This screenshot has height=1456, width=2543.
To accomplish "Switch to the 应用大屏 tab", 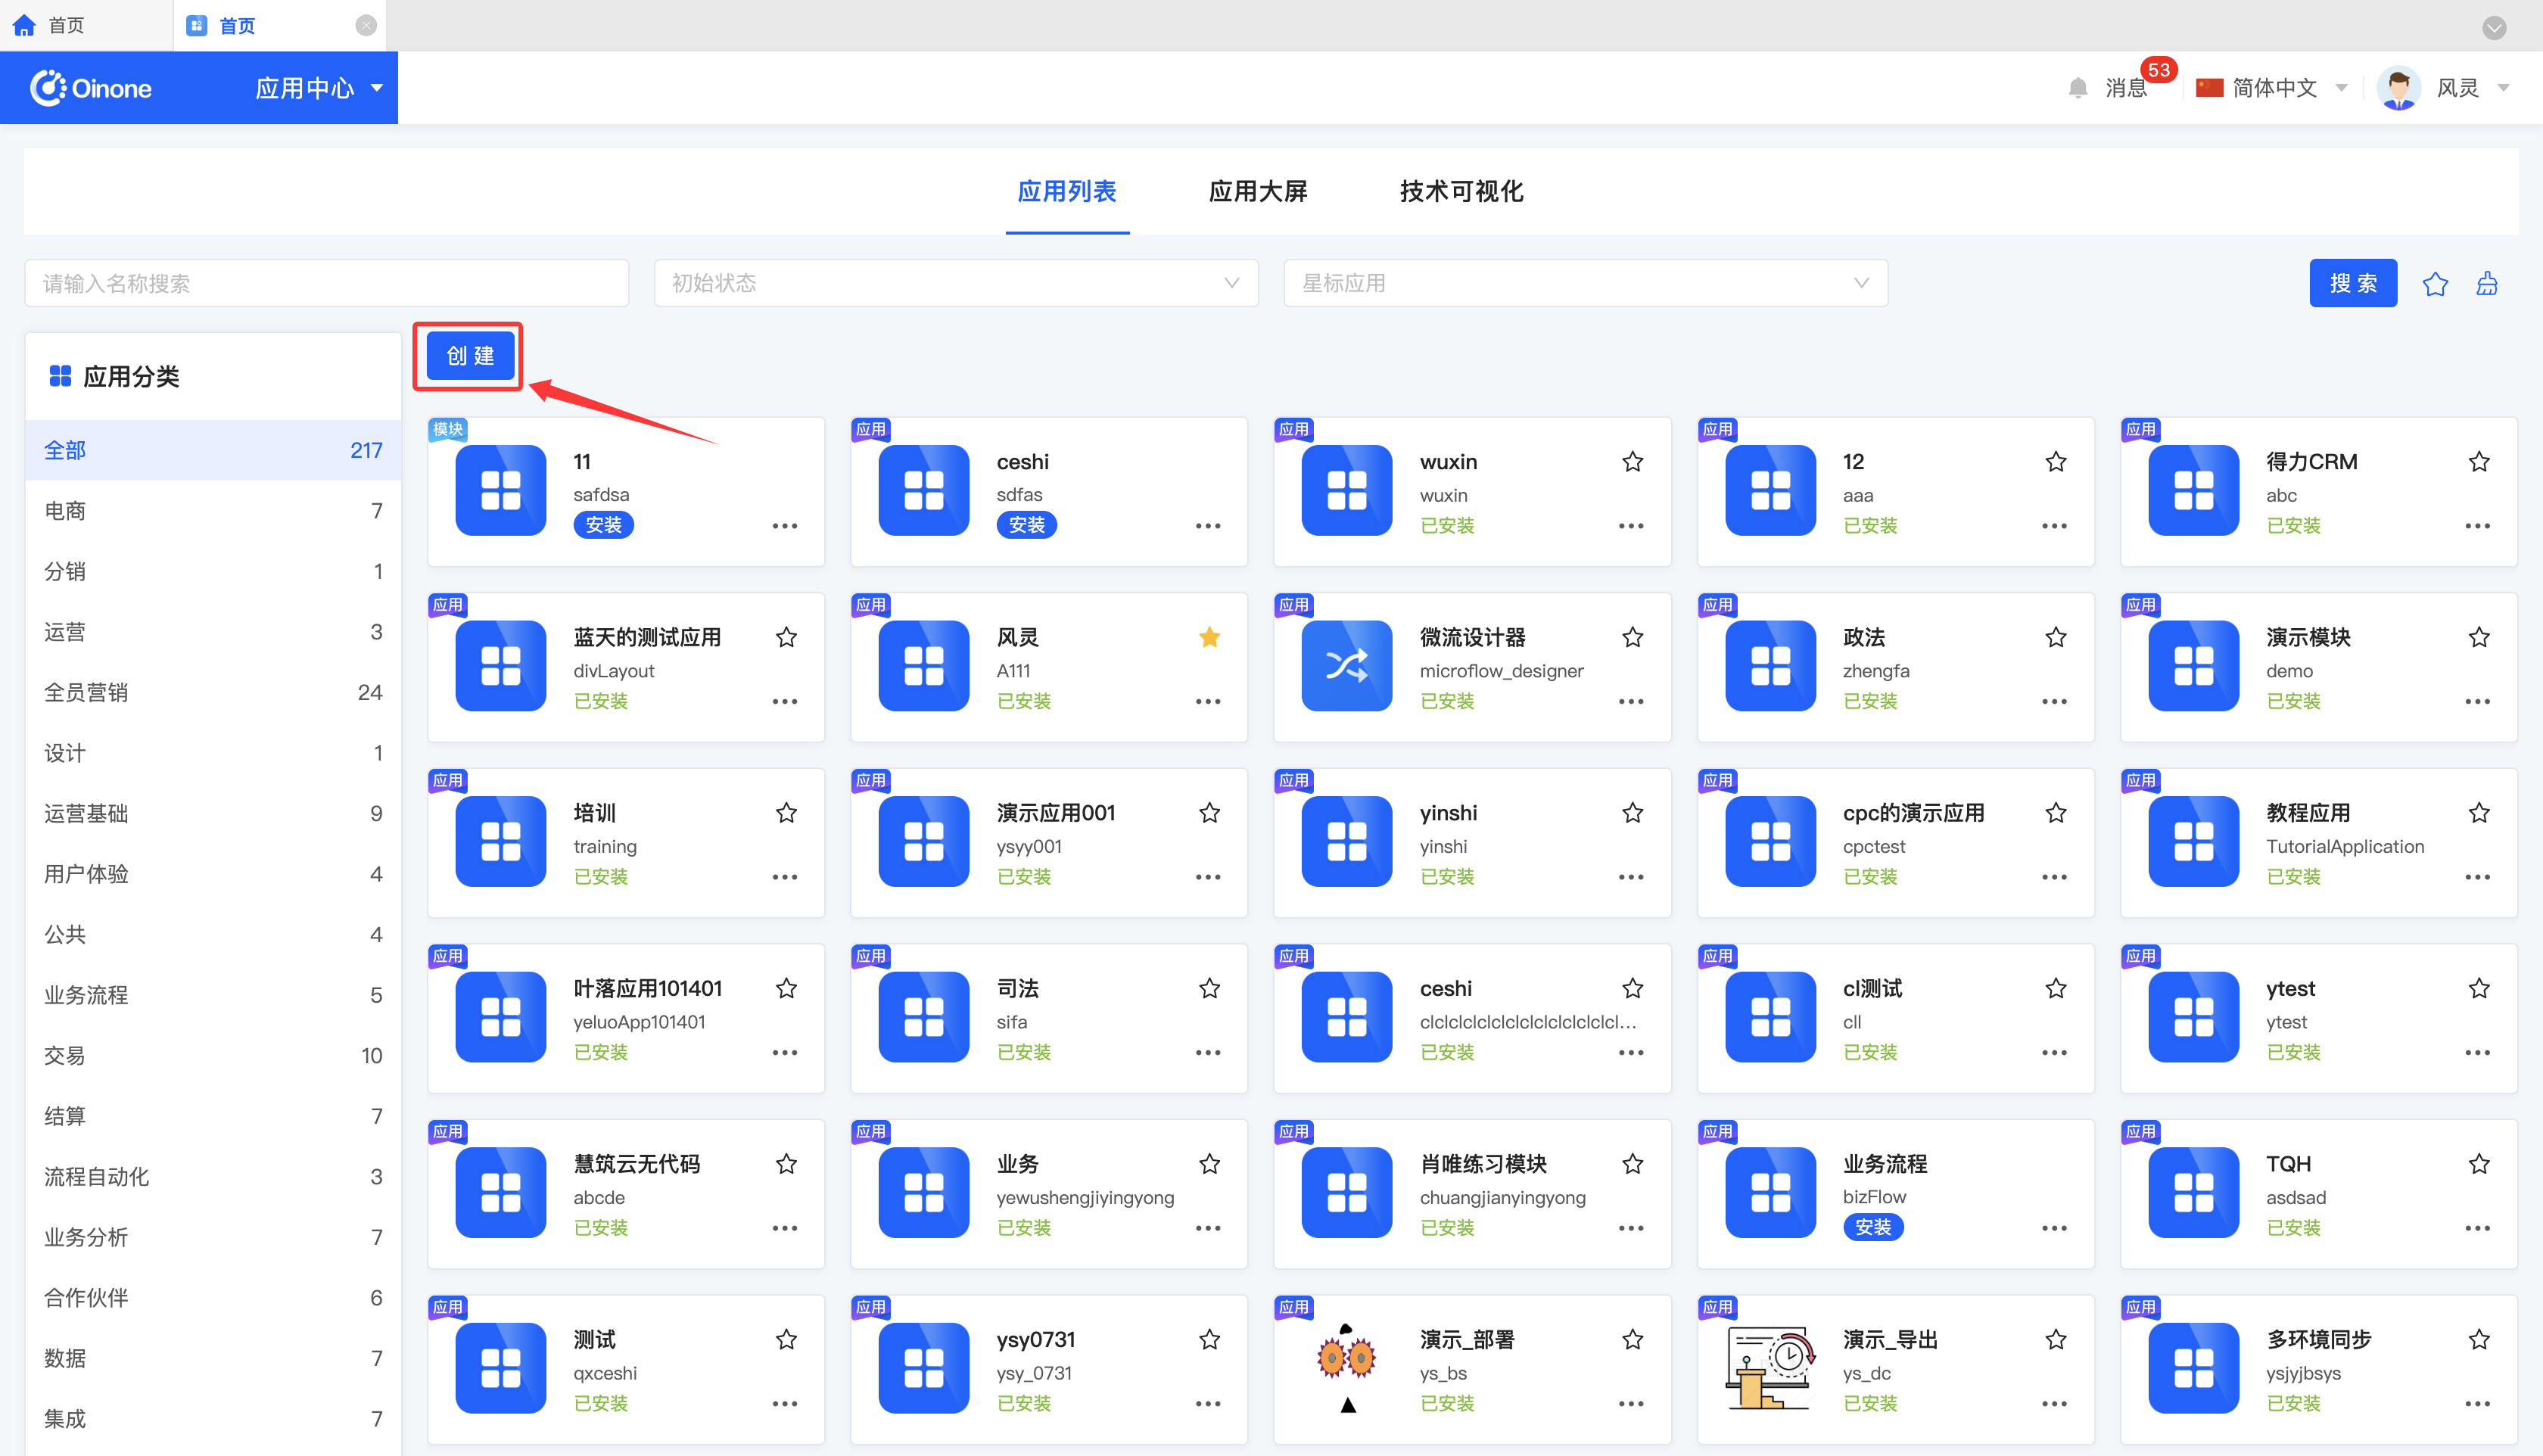I will pos(1257,191).
